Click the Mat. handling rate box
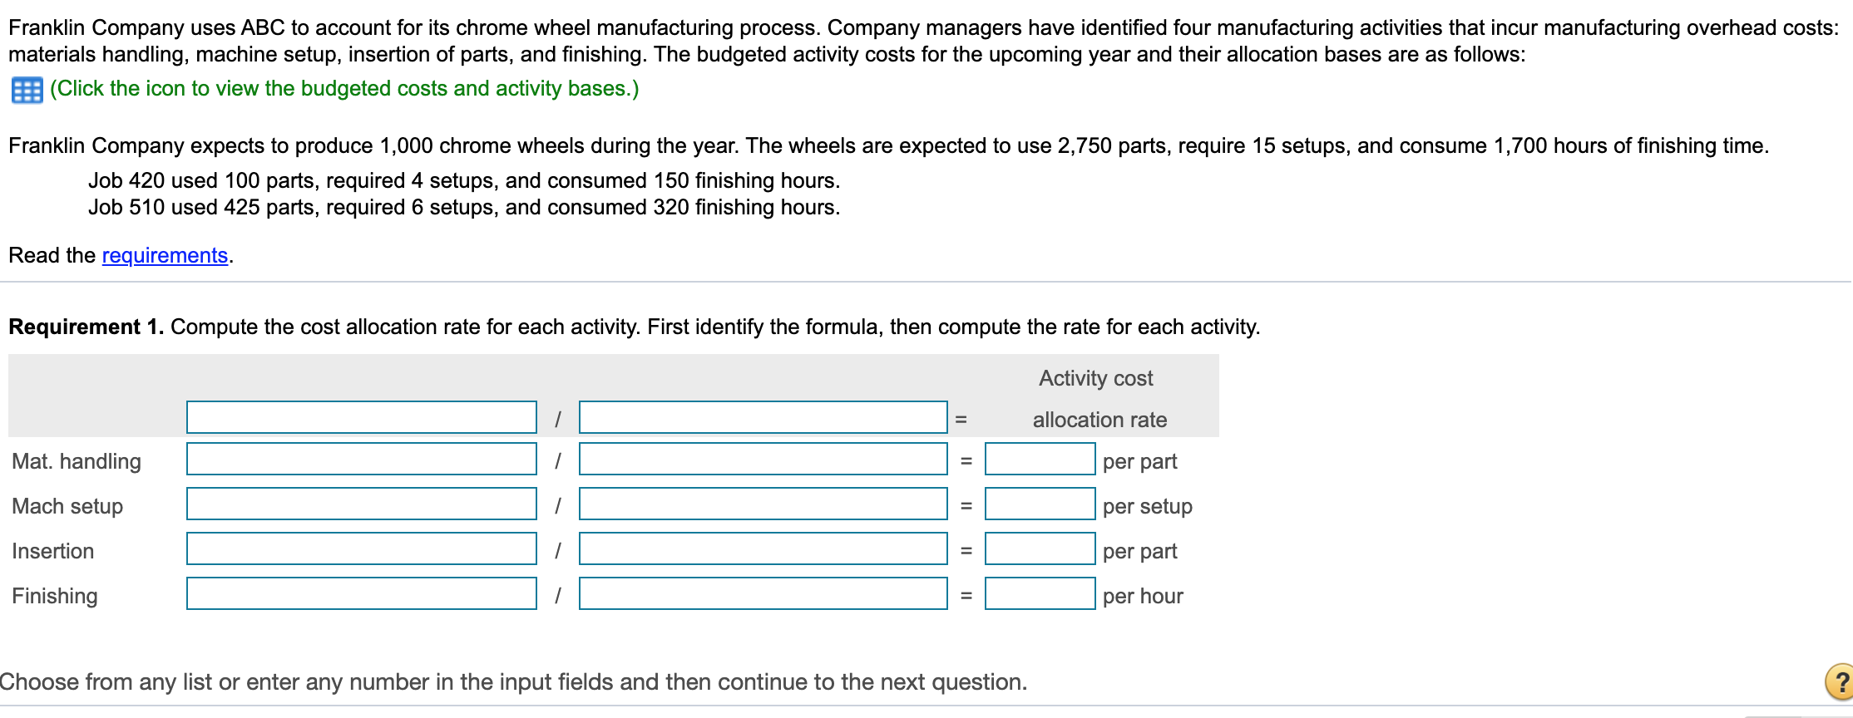The height and width of the screenshot is (718, 1853). click(1039, 460)
